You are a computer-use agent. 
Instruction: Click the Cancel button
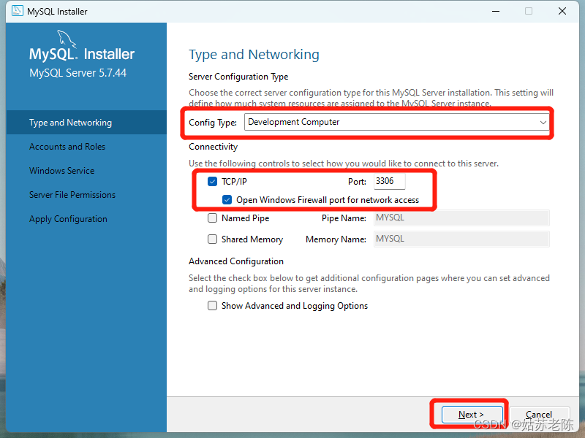pos(539,415)
